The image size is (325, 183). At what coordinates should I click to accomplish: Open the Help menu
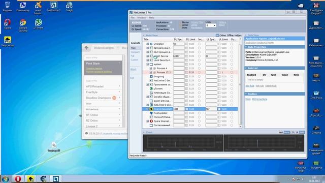coord(151,18)
